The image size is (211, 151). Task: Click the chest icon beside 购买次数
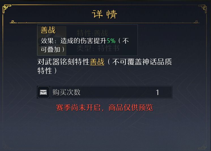pos(43,92)
